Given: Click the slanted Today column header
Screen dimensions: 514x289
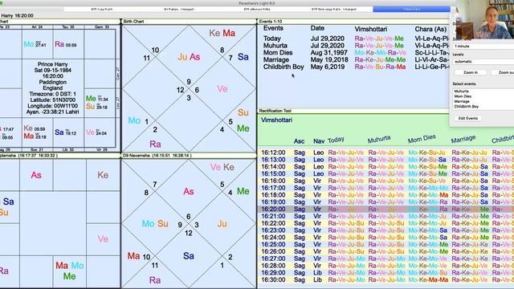Looking at the screenshot, I should (x=336, y=140).
